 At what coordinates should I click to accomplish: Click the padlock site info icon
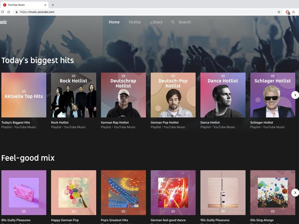tap(17, 12)
